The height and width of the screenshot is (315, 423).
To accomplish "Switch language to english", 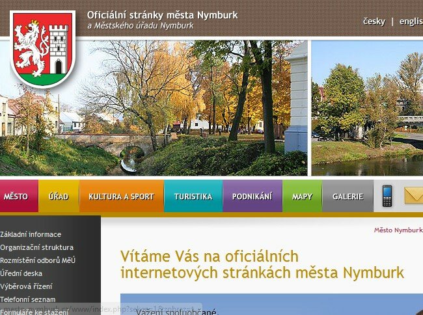I will 411,21.
